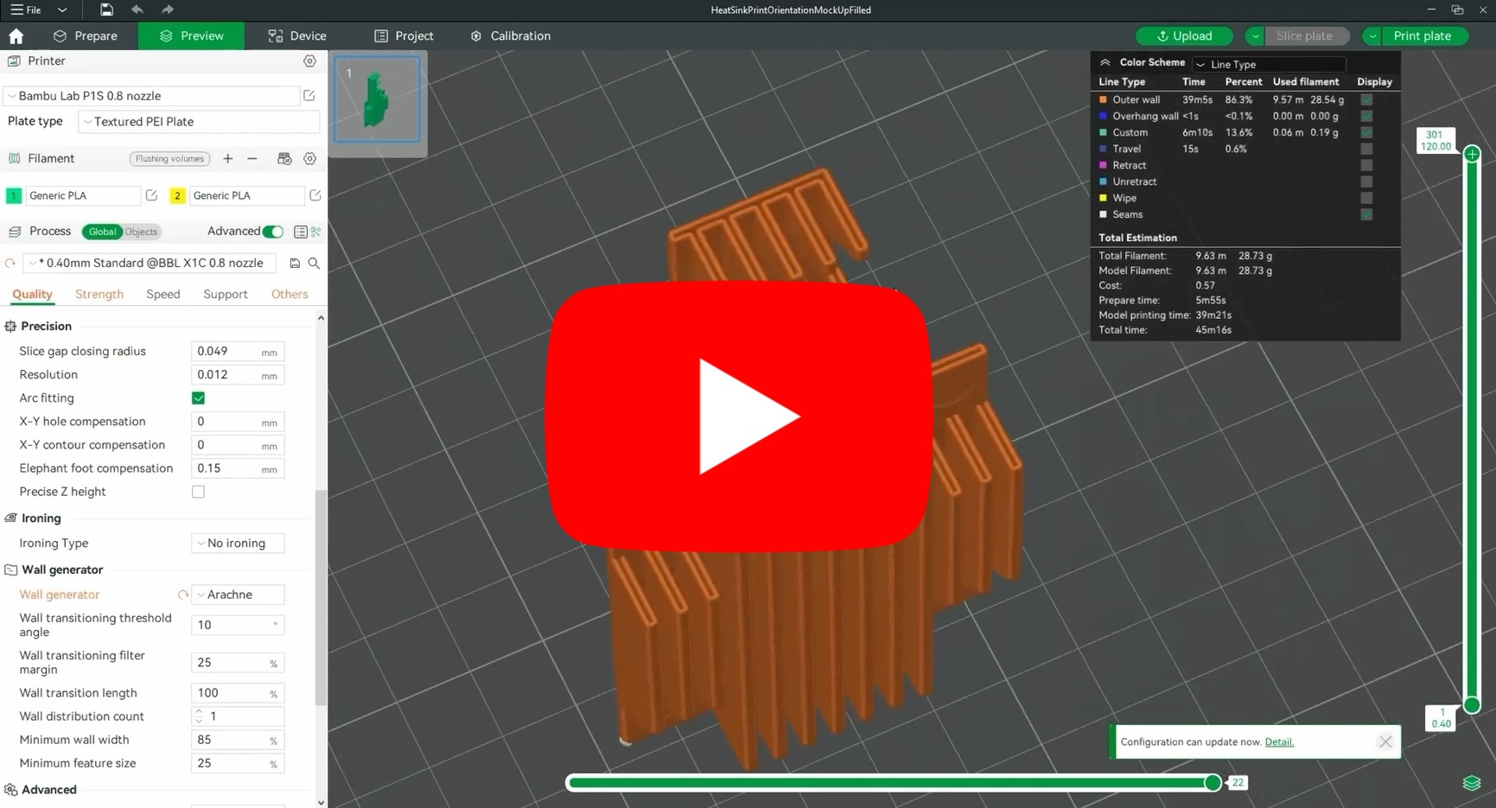Viewport: 1496px width, 808px height.
Task: Toggle the Advanced process switch
Action: pyautogui.click(x=272, y=232)
